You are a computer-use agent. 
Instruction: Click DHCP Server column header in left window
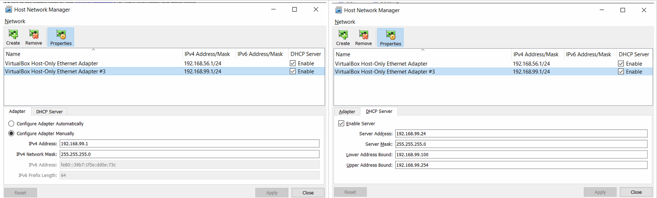coord(306,54)
